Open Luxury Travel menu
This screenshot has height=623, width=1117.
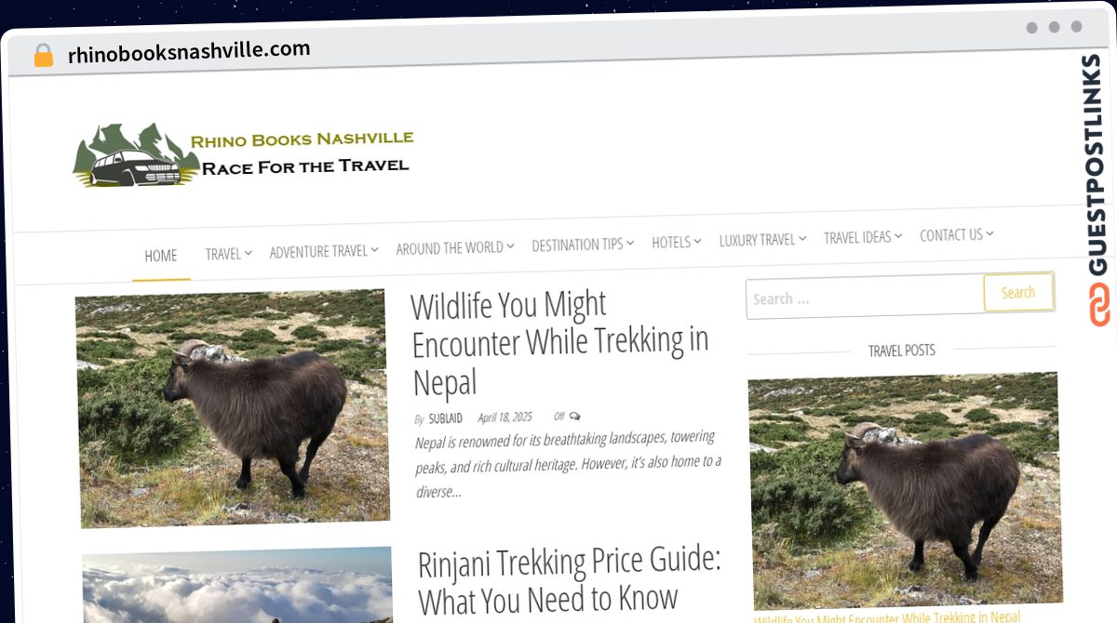click(758, 240)
